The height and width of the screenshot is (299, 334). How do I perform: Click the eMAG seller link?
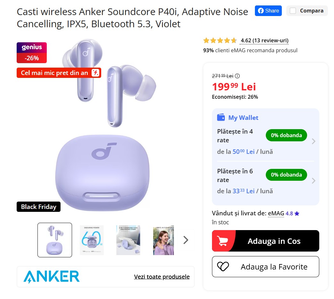point(276,213)
